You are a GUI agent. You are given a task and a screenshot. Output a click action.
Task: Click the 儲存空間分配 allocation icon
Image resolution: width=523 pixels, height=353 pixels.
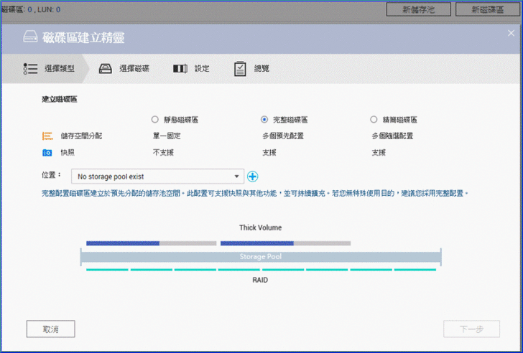[47, 136]
